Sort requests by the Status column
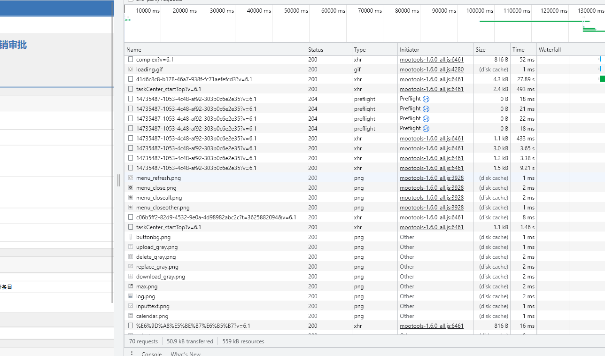605x356 pixels. click(x=316, y=50)
